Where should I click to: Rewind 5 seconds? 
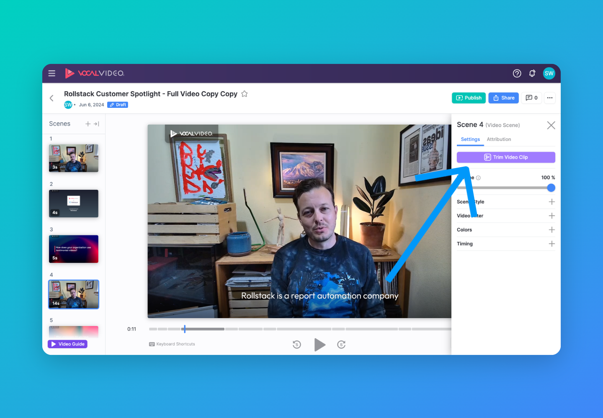(x=297, y=344)
